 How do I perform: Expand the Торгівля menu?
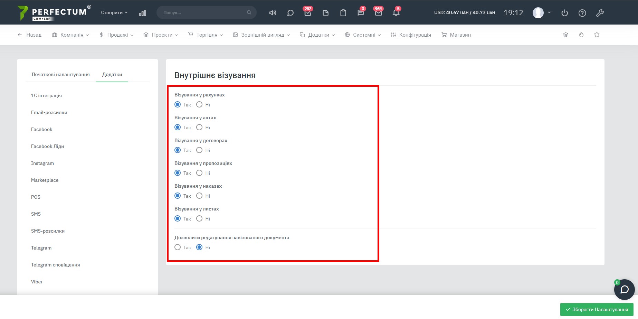tap(206, 35)
